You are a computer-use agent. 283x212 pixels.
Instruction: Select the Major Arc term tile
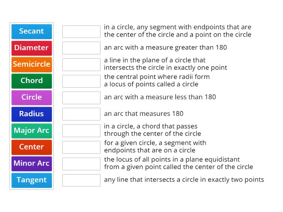point(31,131)
